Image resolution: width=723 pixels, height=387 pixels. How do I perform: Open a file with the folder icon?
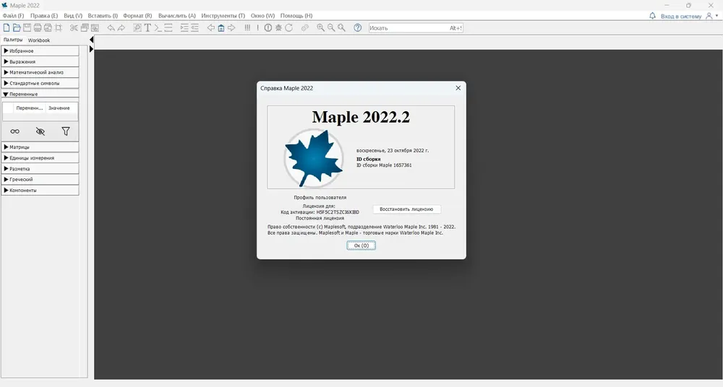17,27
